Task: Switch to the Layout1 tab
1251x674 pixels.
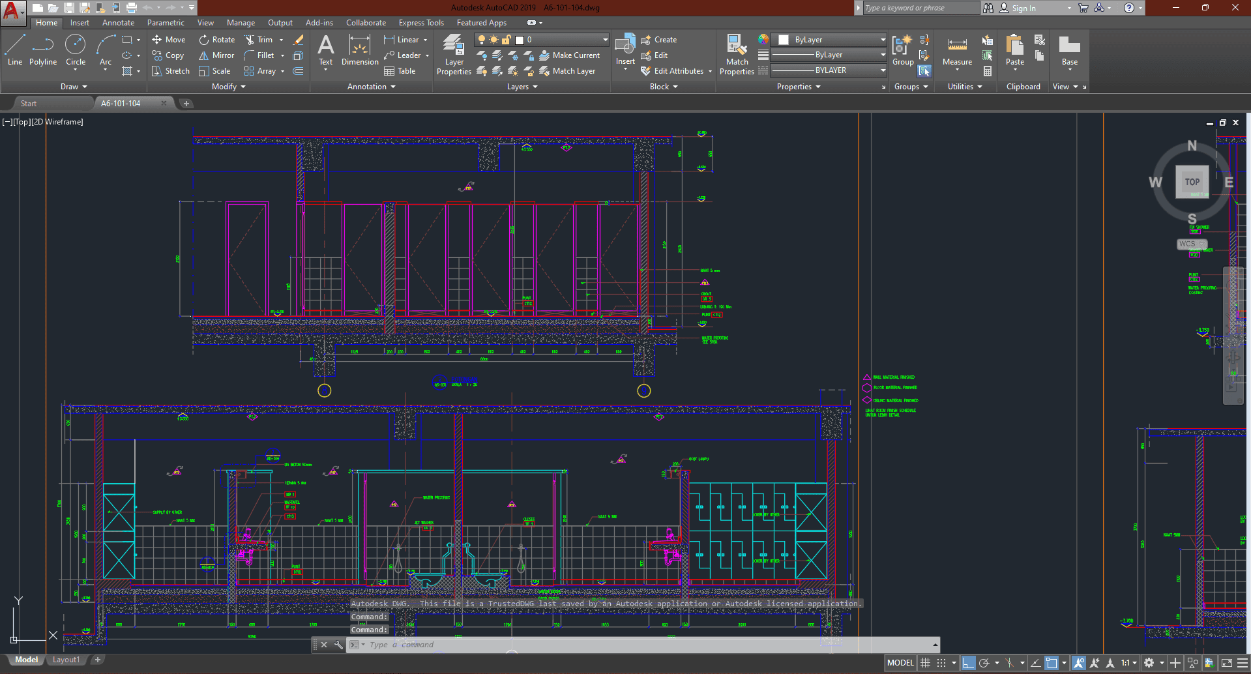Action: [66, 660]
